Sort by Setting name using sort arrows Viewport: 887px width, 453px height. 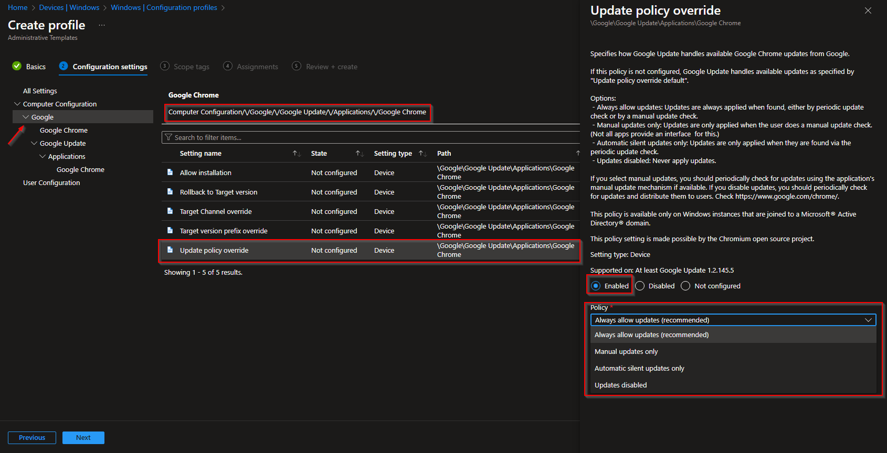[x=297, y=153]
